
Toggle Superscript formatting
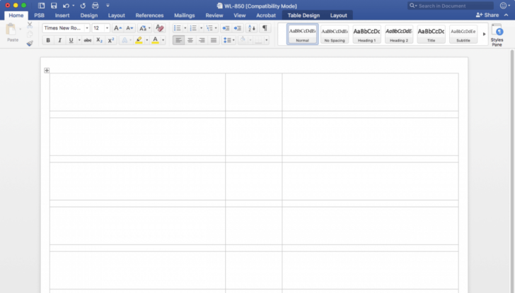111,40
